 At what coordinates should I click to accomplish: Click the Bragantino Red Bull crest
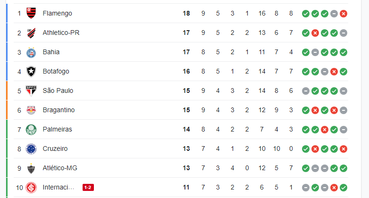pos(31,110)
